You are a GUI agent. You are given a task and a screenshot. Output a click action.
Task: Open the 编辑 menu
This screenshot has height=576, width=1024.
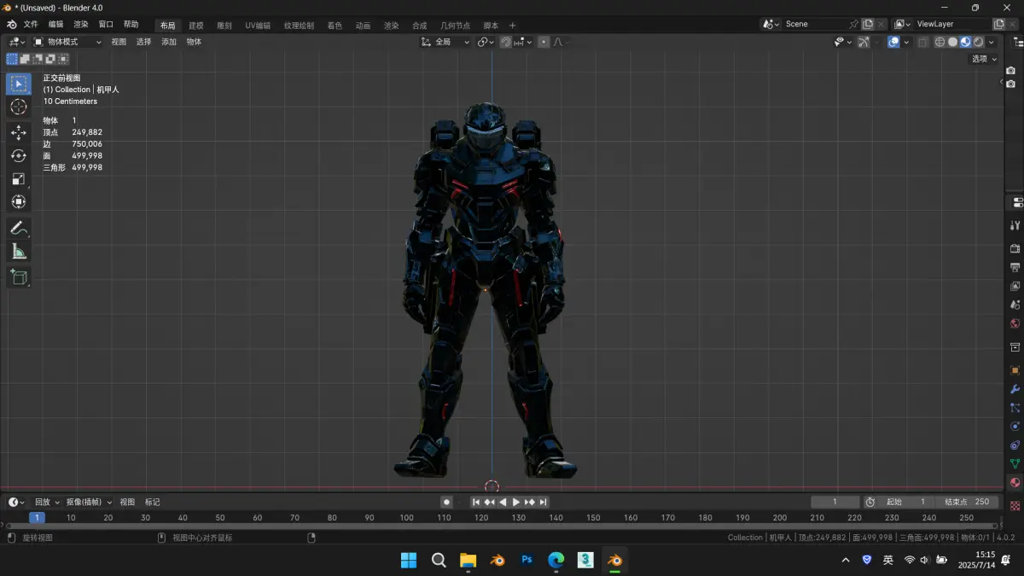point(55,25)
